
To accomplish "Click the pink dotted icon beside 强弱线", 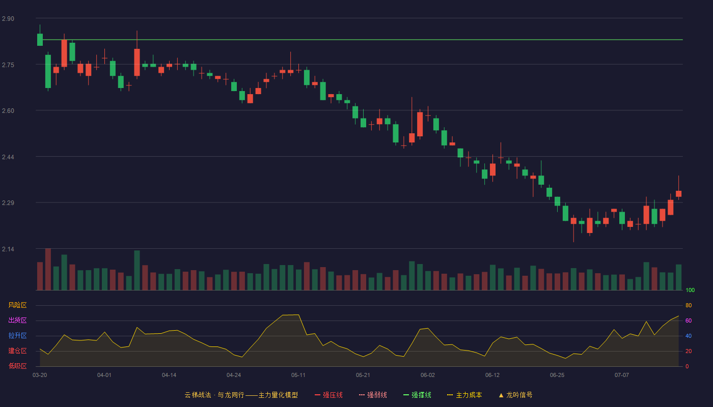I will [x=362, y=395].
